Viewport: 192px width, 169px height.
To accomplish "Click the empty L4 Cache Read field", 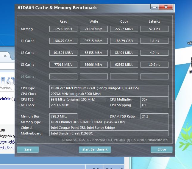I will click(63, 76).
